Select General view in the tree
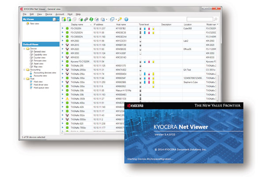 coord(39,52)
